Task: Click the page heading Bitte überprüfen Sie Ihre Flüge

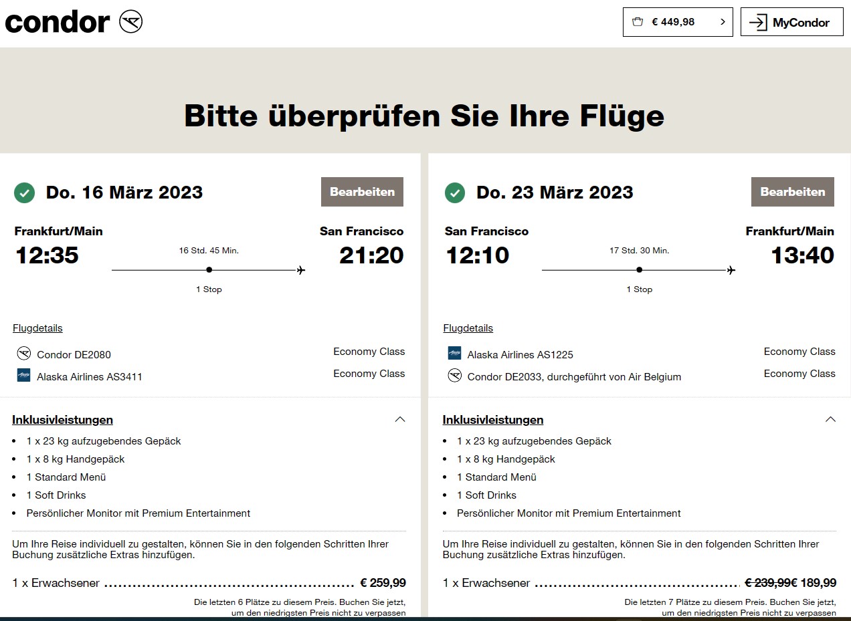Action: click(x=424, y=116)
